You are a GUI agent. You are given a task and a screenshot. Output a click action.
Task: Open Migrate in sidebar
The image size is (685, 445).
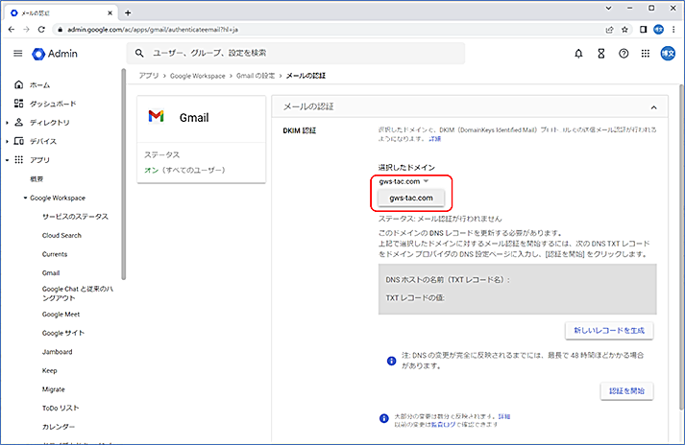[x=53, y=389]
